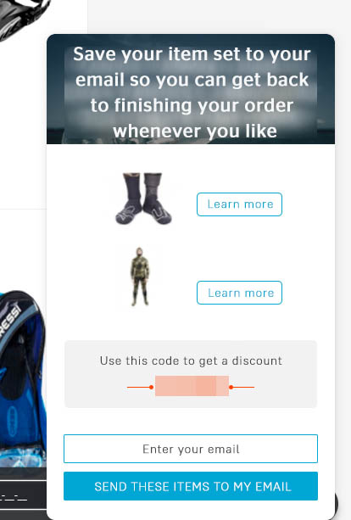The height and width of the screenshot is (520, 351).
Task: Click the popup header banner text
Action: click(192, 92)
